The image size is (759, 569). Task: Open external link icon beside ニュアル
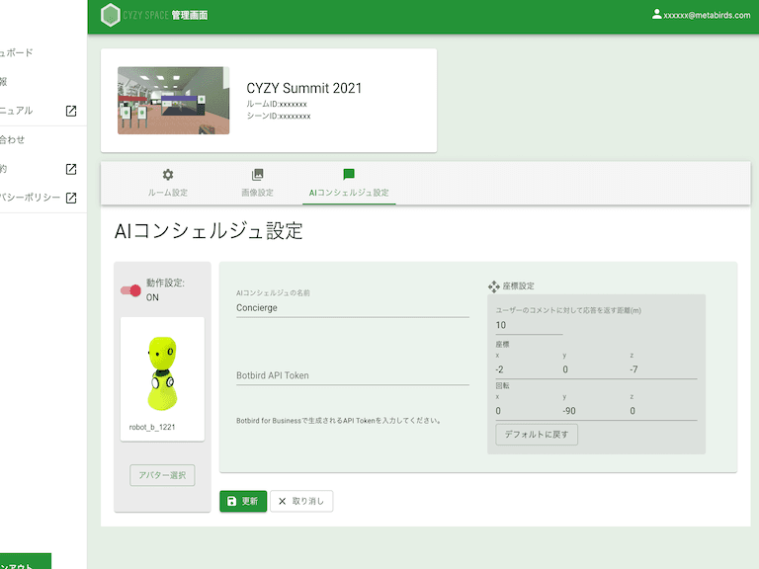point(71,111)
